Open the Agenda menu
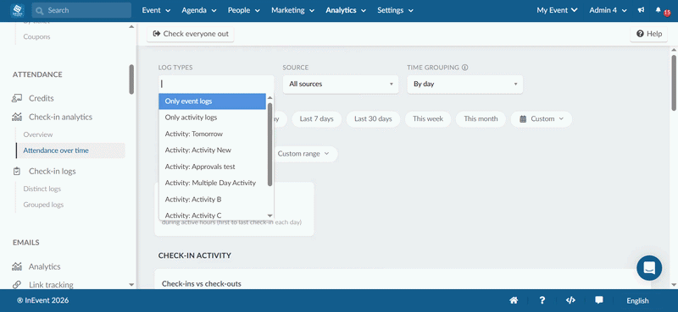Viewport: 678px width, 312px height. click(x=199, y=10)
